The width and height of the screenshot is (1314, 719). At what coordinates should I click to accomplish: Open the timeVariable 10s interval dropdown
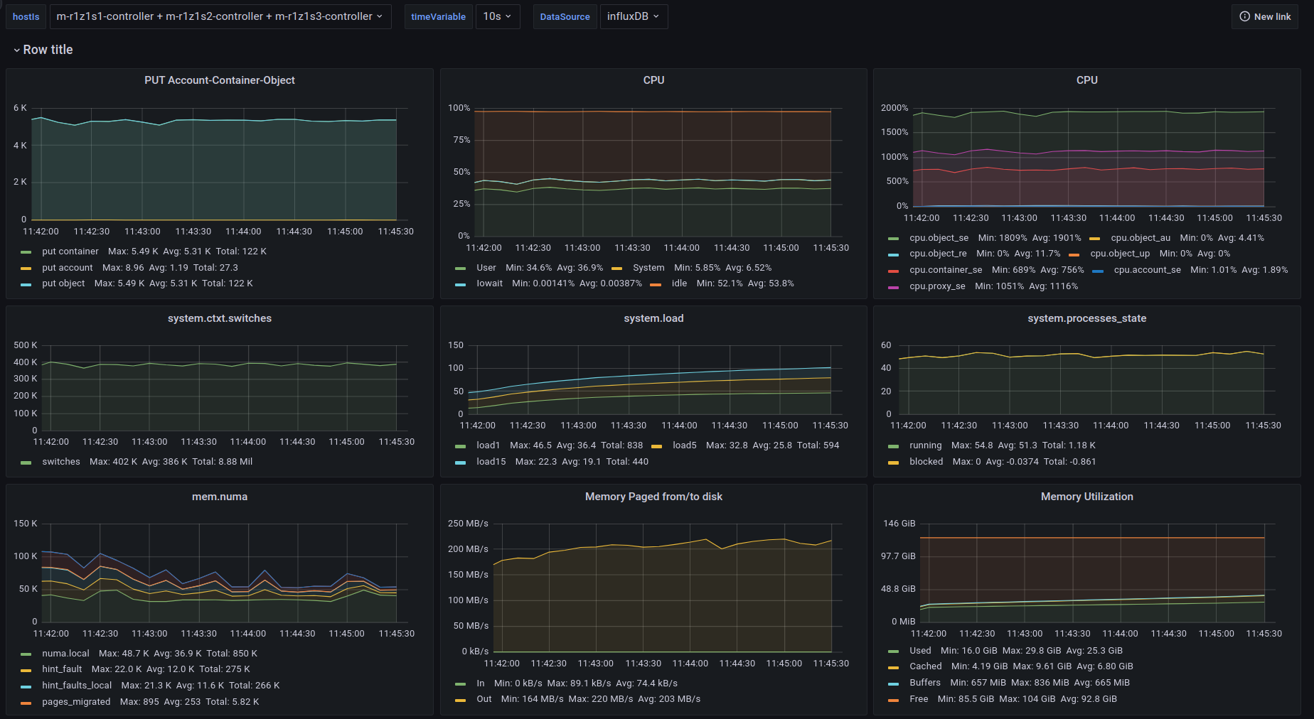[497, 16]
